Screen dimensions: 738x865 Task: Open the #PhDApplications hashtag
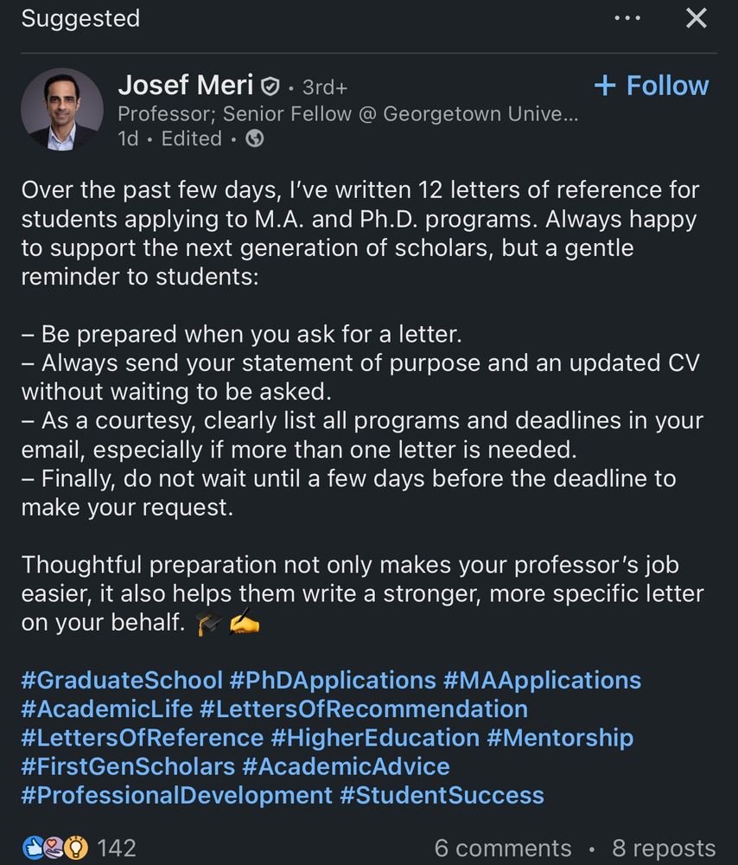pyautogui.click(x=333, y=681)
